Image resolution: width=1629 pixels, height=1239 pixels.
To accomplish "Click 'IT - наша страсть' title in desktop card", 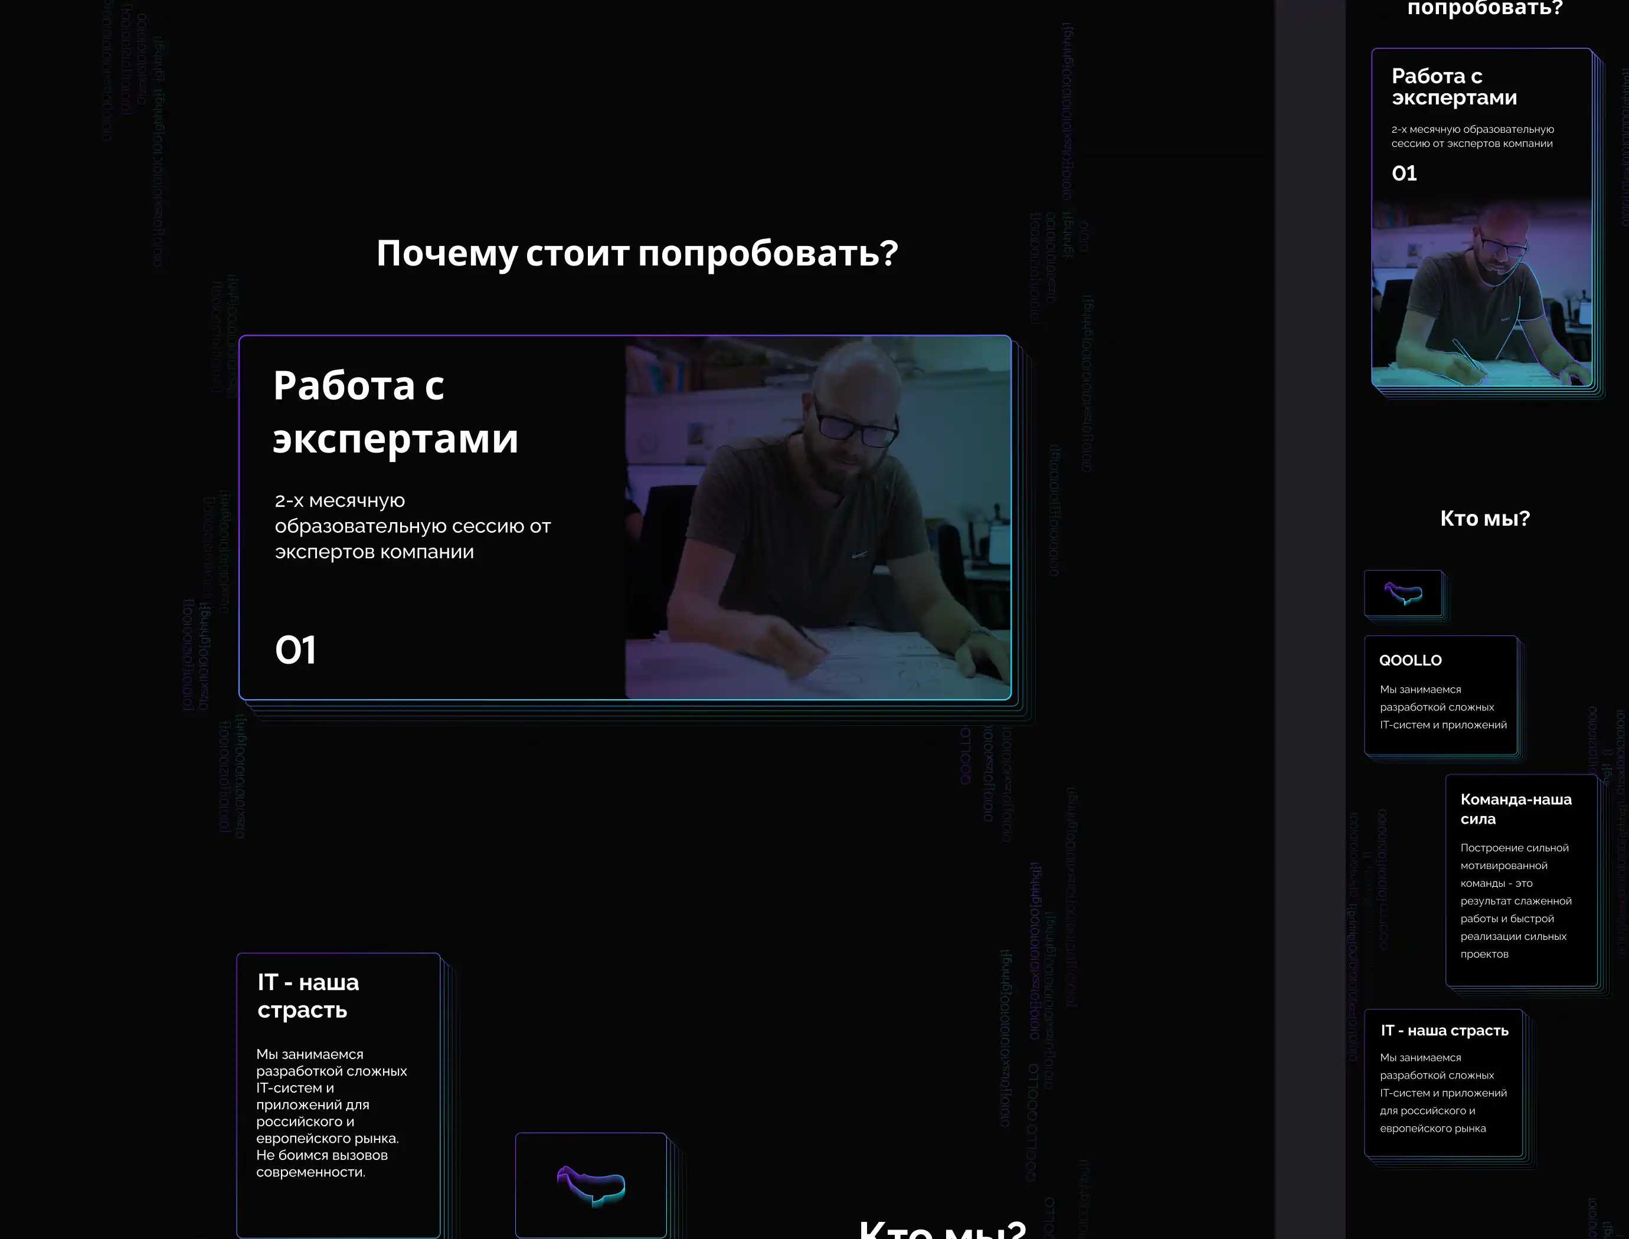I will 308,996.
